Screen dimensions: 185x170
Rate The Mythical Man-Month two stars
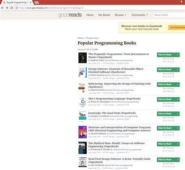(166, 151)
